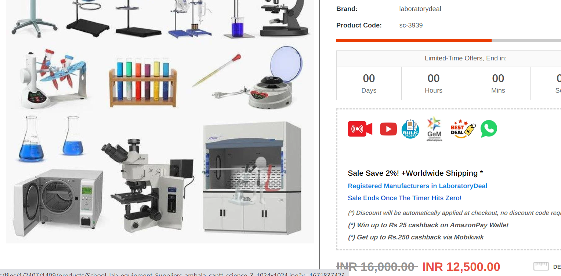This screenshot has height=276, width=561.
Task: Click the Days countdown cell
Action: click(369, 83)
